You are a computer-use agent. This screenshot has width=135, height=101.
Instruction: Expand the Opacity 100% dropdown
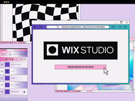(23, 54)
